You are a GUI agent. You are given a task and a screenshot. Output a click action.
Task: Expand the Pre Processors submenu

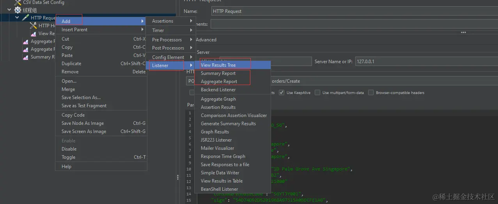pos(170,40)
